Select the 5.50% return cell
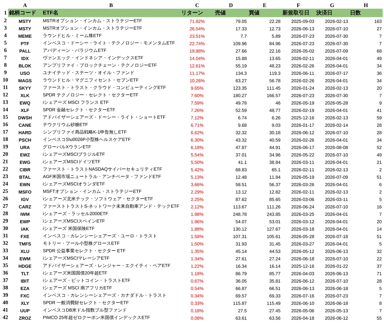Viewport: 384px width, 324px height. [x=197, y=162]
